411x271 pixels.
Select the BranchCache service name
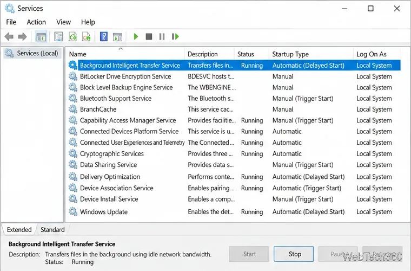pyautogui.click(x=98, y=109)
